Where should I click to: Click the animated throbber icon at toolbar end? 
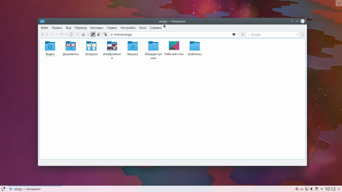pos(302,34)
